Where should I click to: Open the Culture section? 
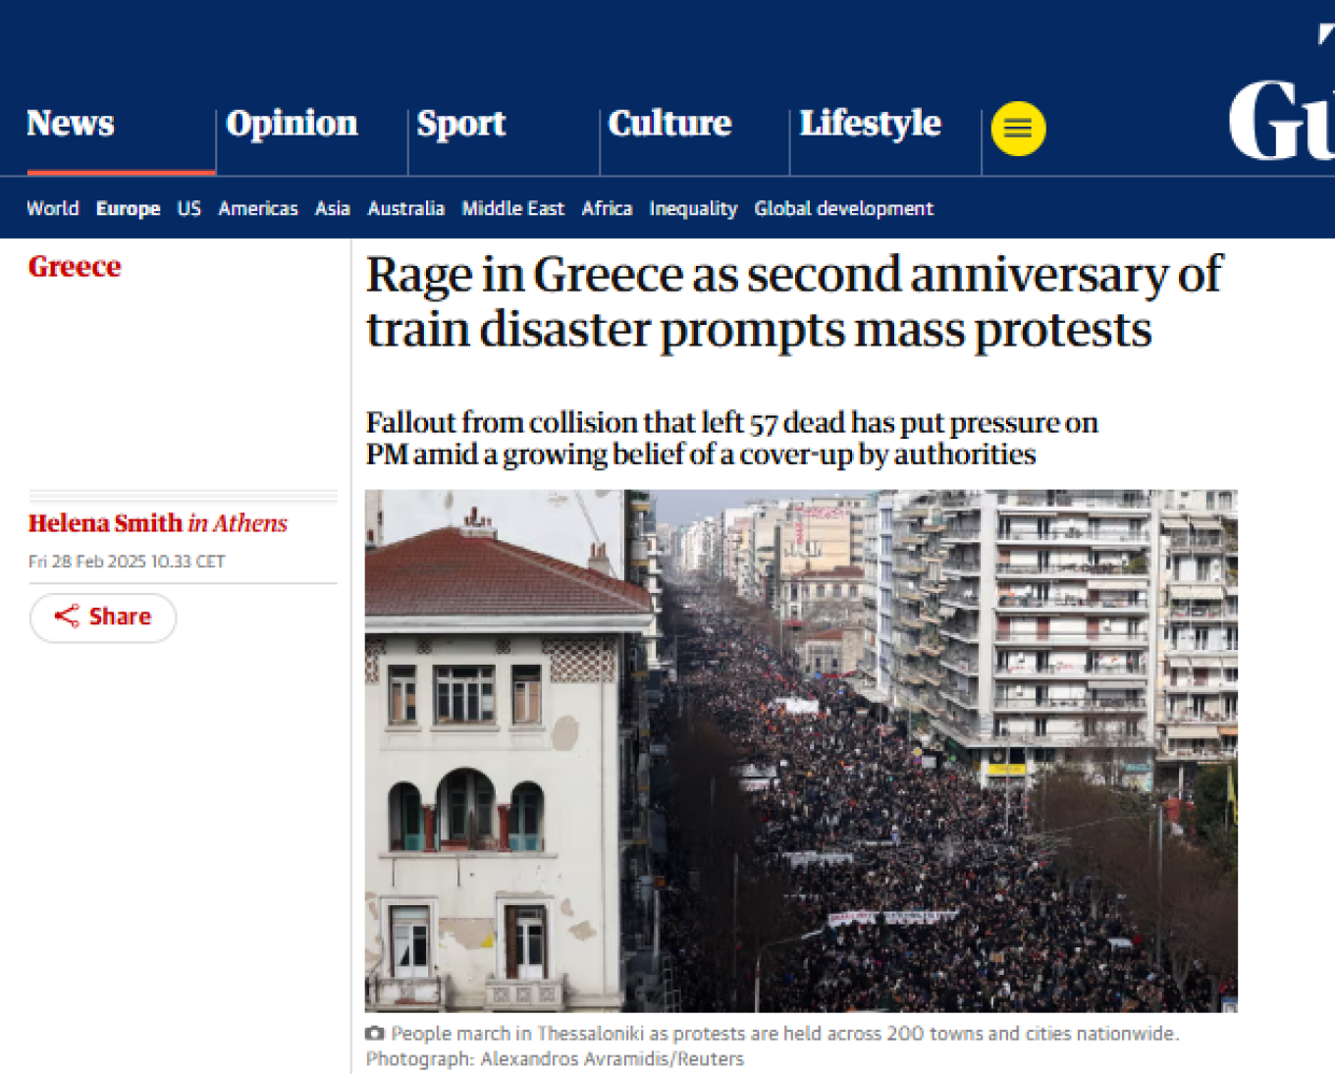click(x=669, y=125)
